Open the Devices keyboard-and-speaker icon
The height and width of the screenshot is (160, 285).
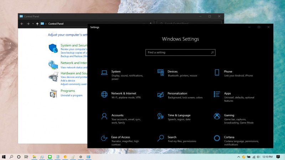(x=161, y=73)
